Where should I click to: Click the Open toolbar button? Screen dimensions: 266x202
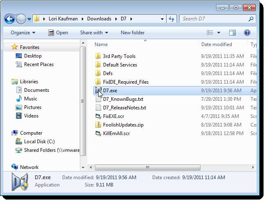coord(58,33)
